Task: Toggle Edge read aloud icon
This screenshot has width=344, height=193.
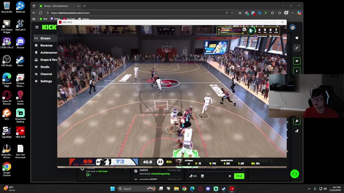Action: point(227,13)
